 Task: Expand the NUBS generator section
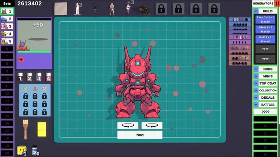(x=256, y=69)
